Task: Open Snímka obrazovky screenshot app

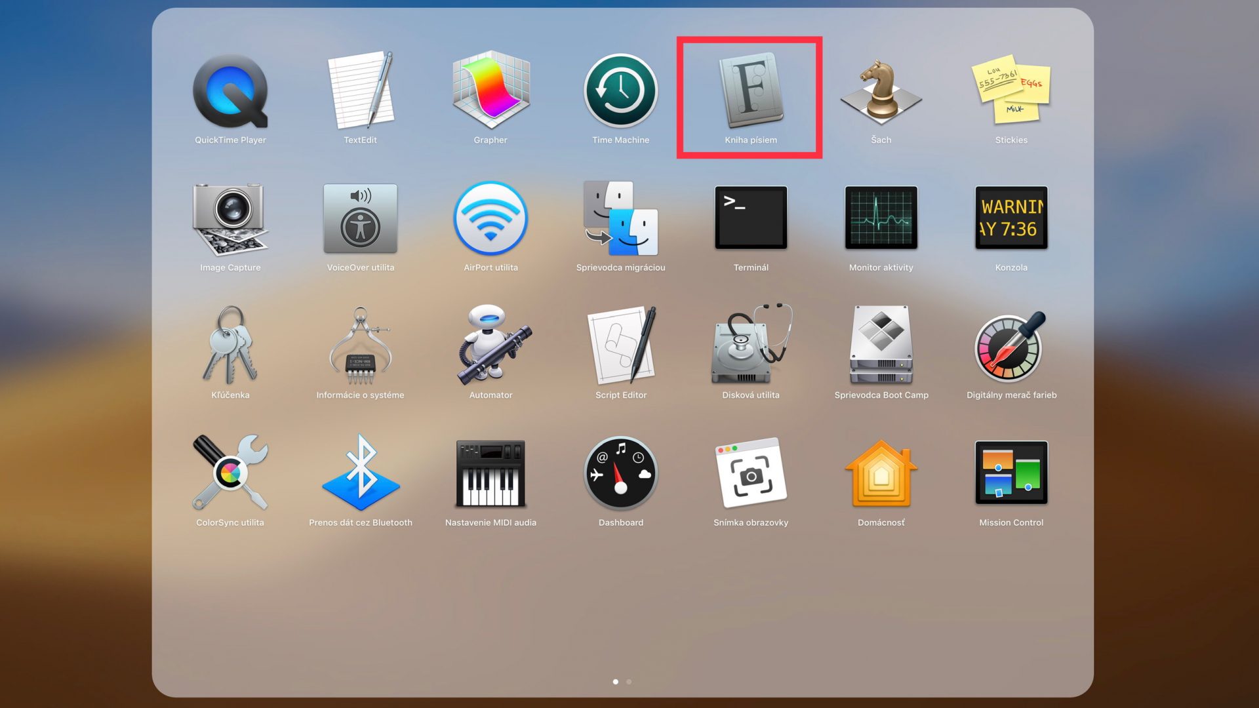Action: click(751, 473)
